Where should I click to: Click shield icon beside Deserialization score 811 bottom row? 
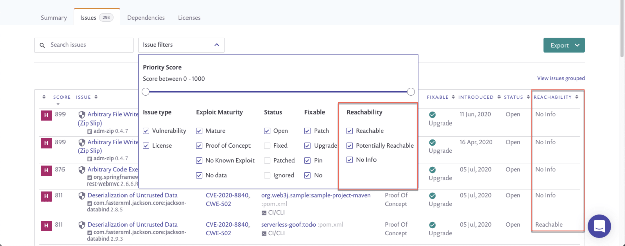pos(82,225)
